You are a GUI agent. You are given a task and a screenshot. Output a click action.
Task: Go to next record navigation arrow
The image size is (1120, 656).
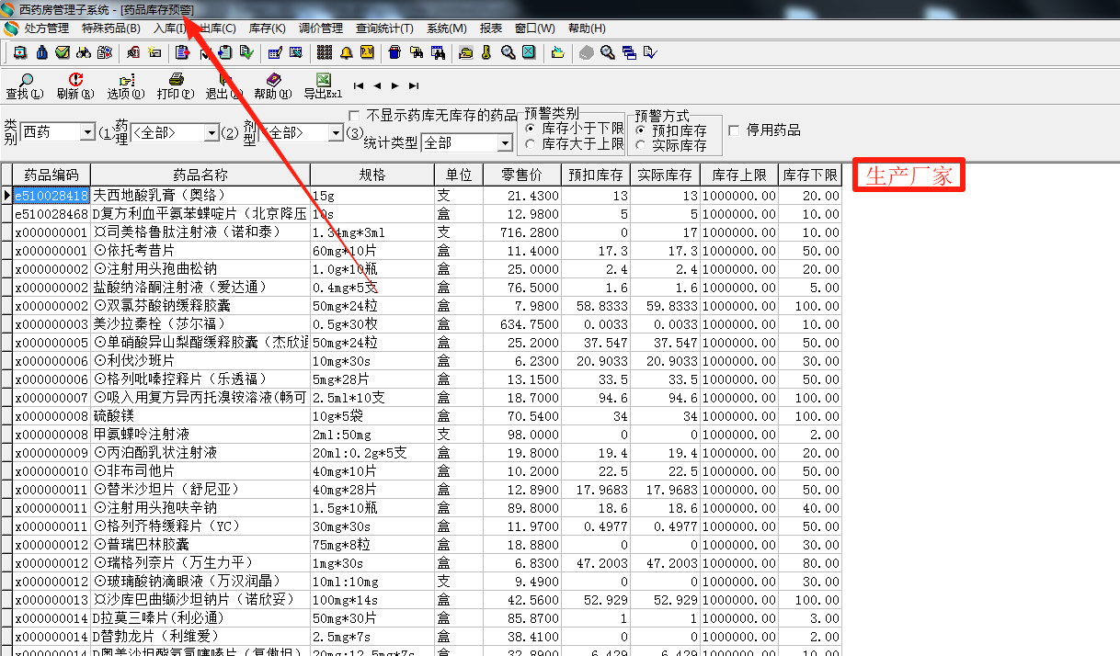click(x=395, y=85)
